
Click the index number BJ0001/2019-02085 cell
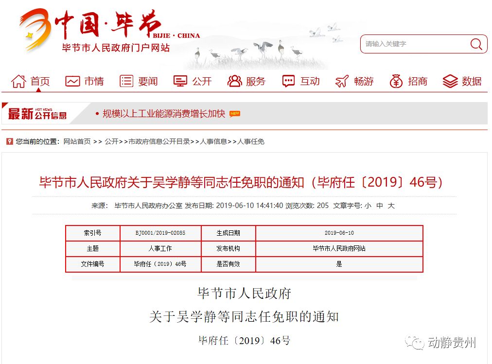(x=160, y=233)
